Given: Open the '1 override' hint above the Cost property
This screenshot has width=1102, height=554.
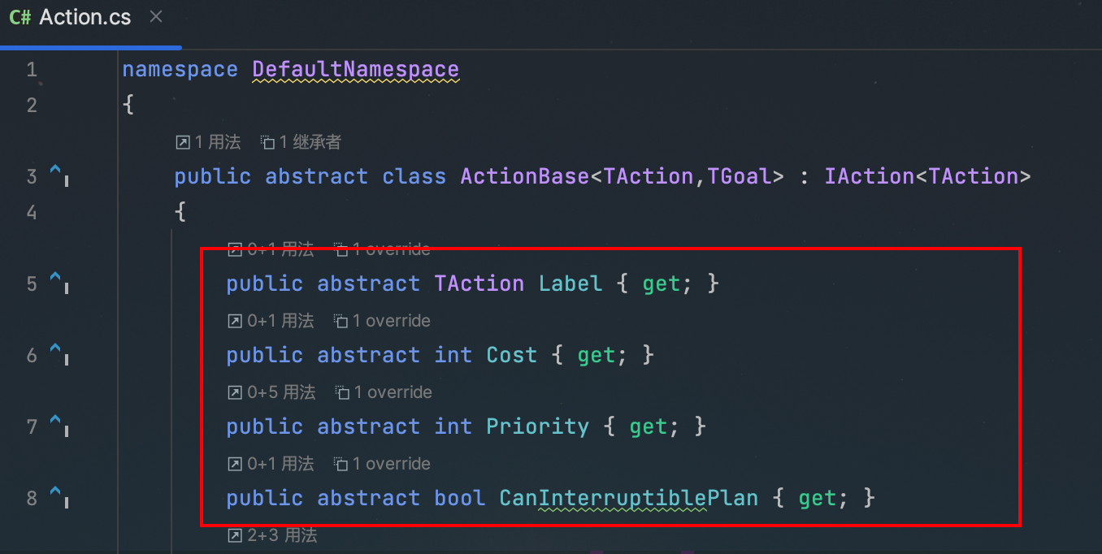Looking at the screenshot, I should pyautogui.click(x=383, y=321).
